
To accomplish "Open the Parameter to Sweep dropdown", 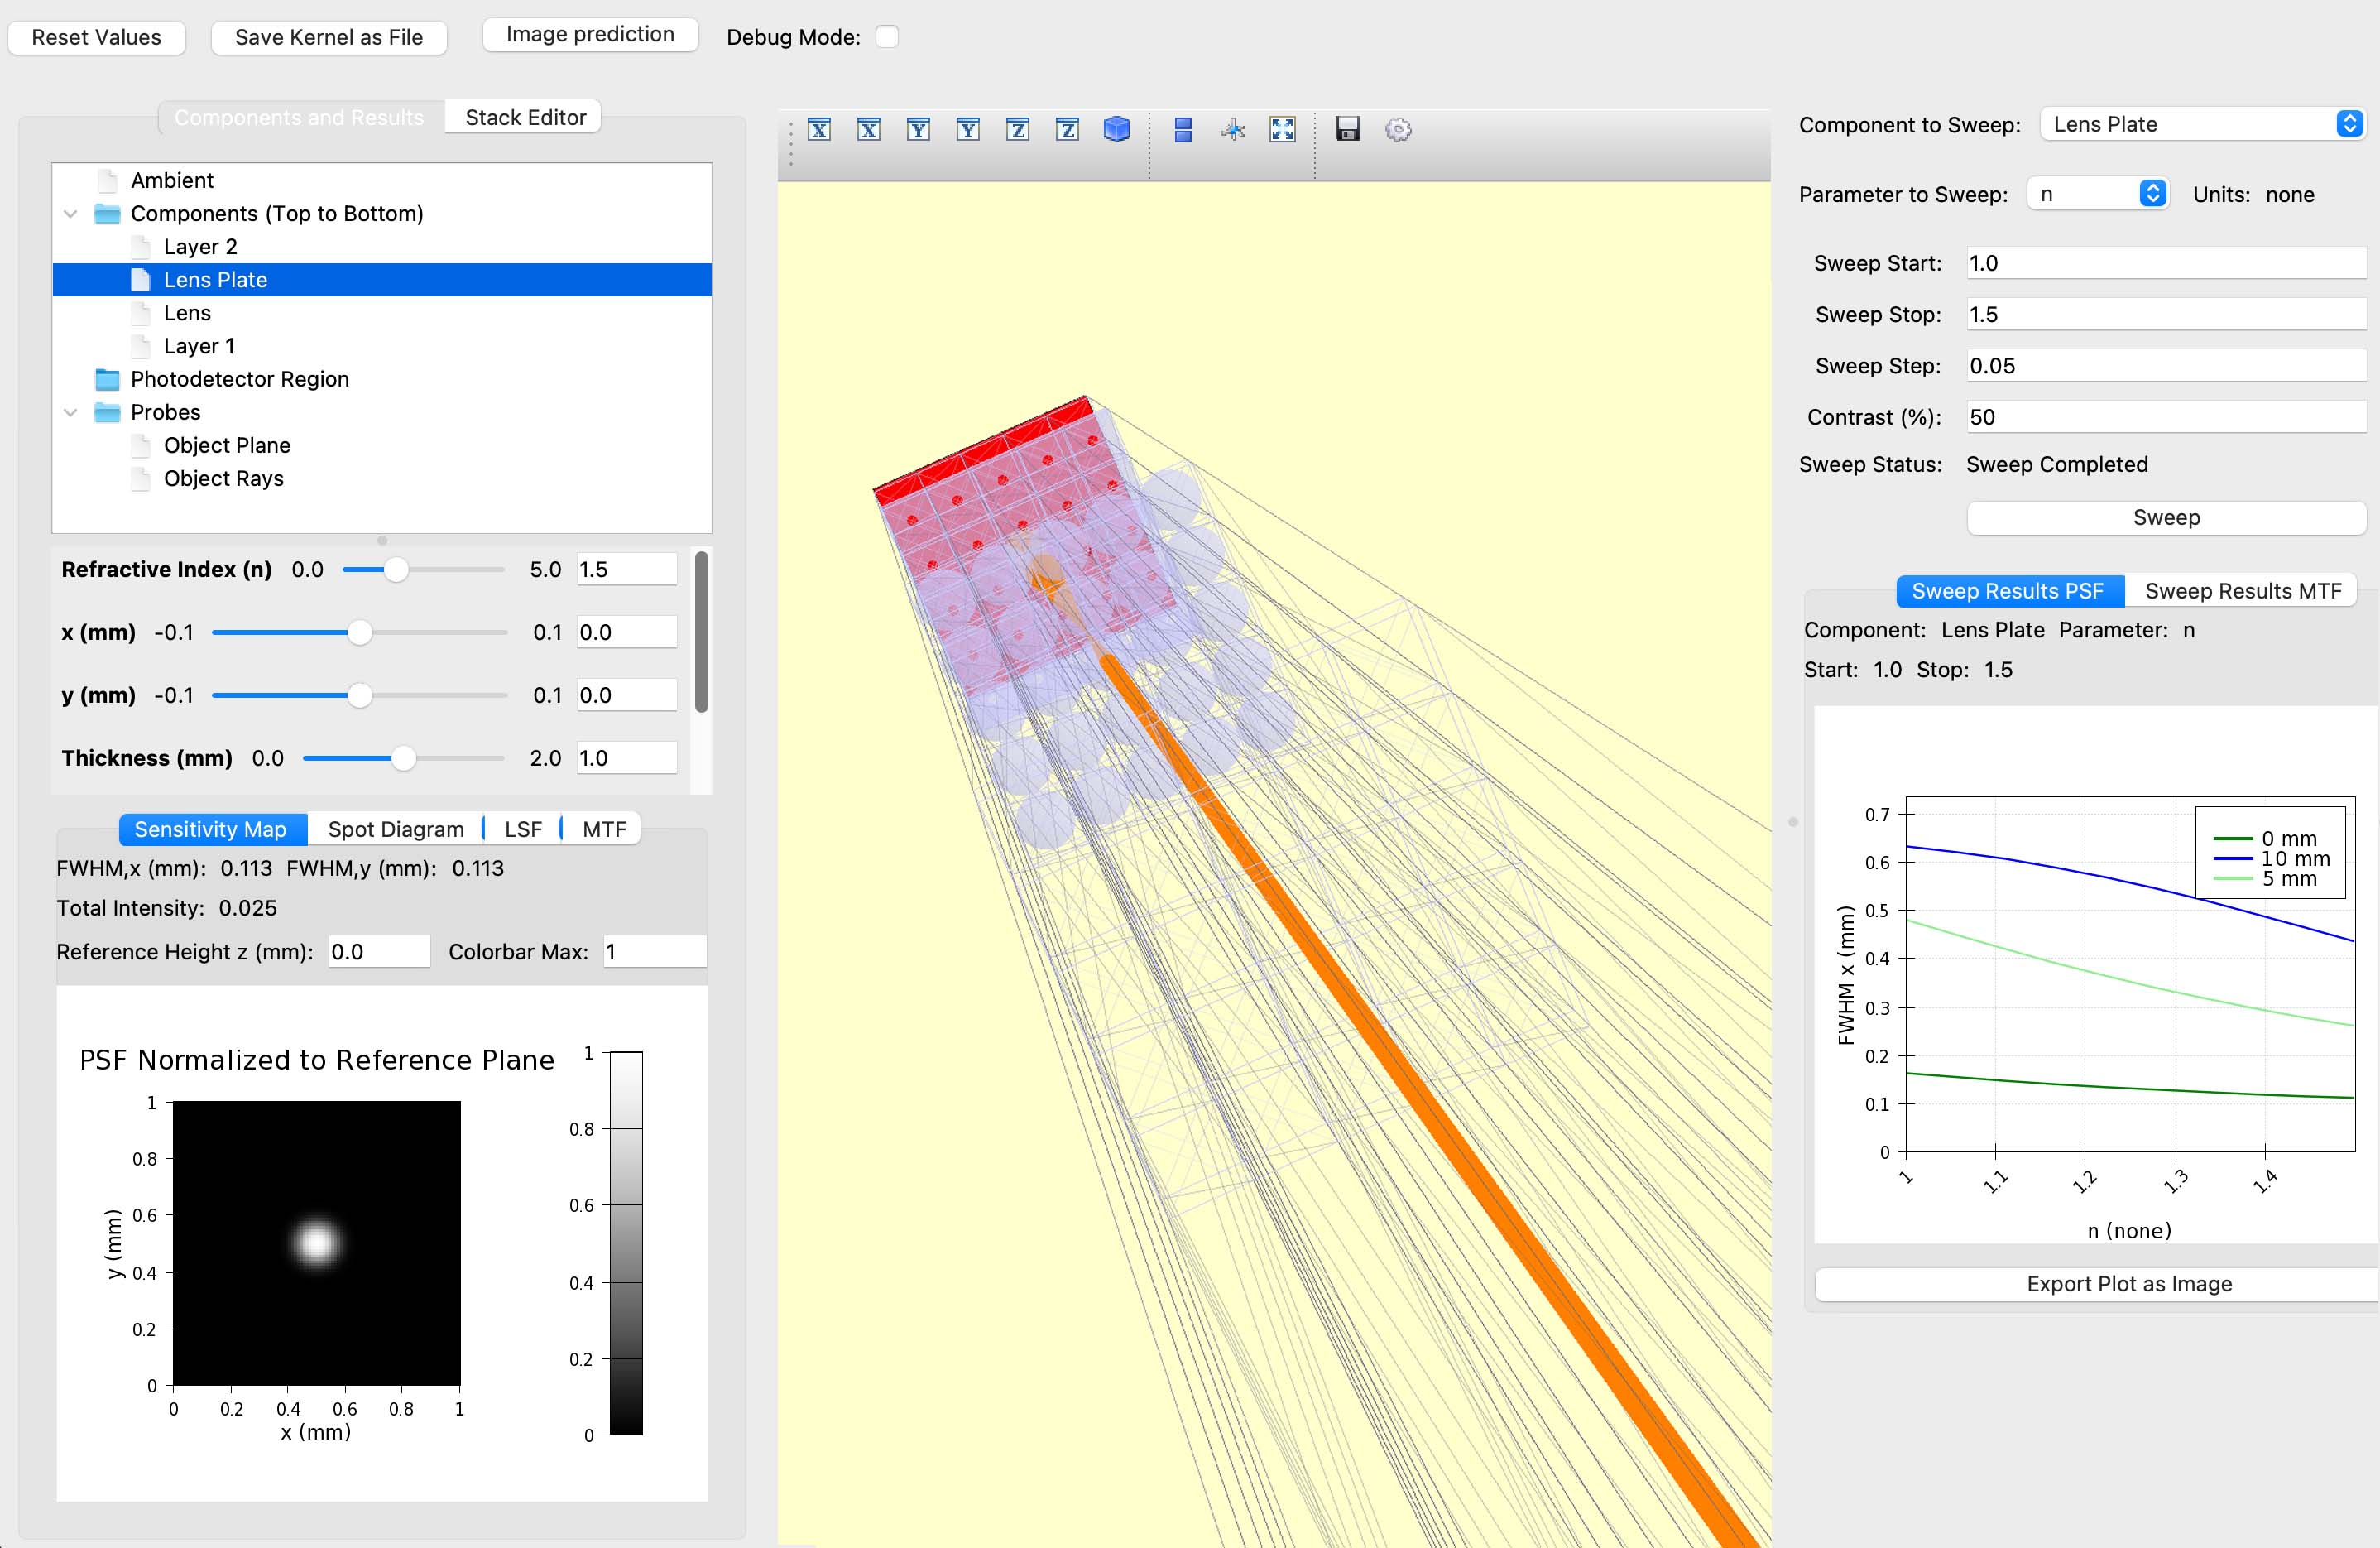I will pos(2097,195).
